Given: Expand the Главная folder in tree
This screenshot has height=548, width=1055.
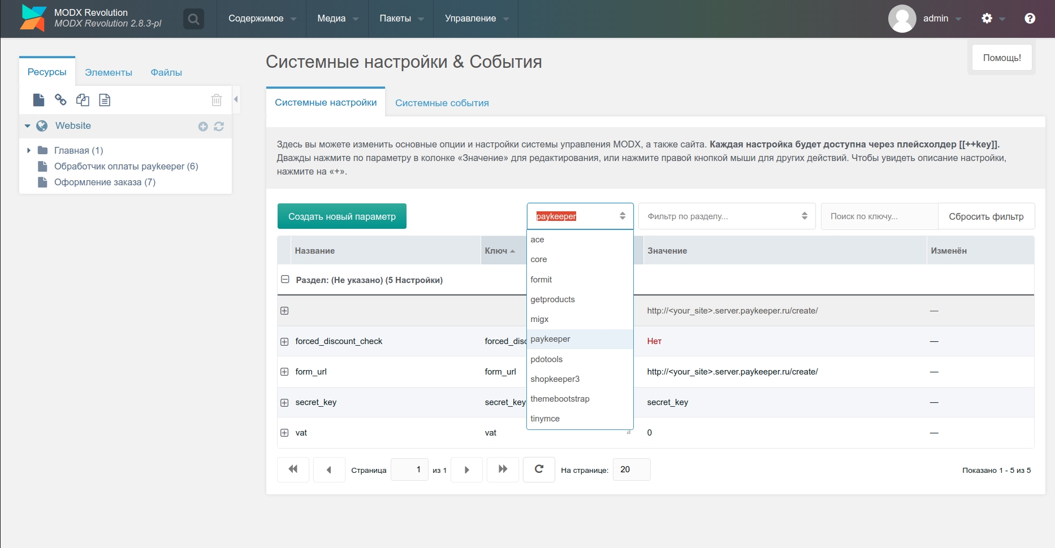Looking at the screenshot, I should coord(29,150).
